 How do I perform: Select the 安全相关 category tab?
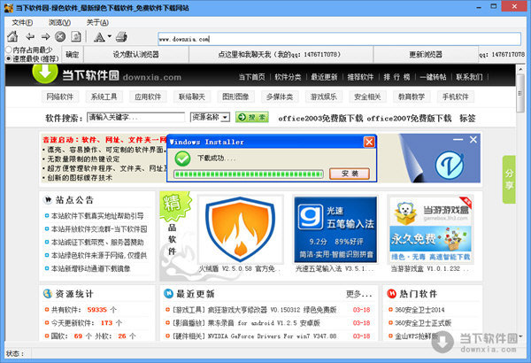coord(367,97)
